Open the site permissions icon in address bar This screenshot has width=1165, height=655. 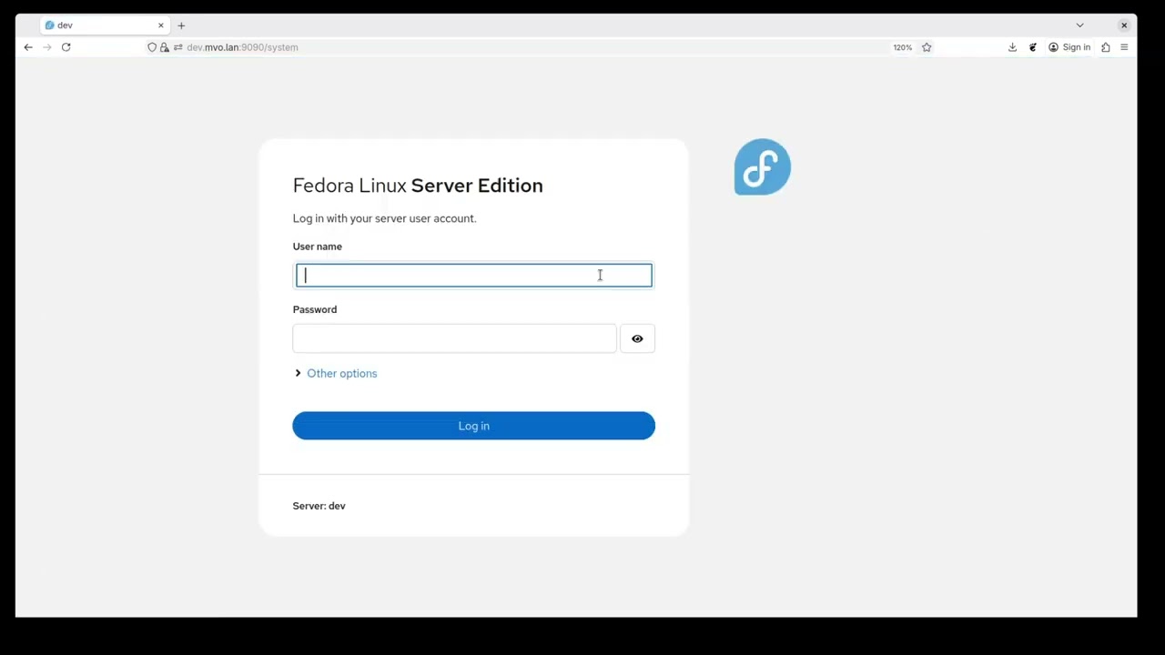point(177,47)
